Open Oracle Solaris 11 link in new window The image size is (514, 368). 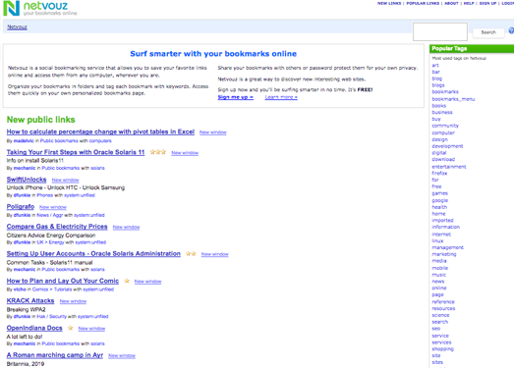coord(185,153)
